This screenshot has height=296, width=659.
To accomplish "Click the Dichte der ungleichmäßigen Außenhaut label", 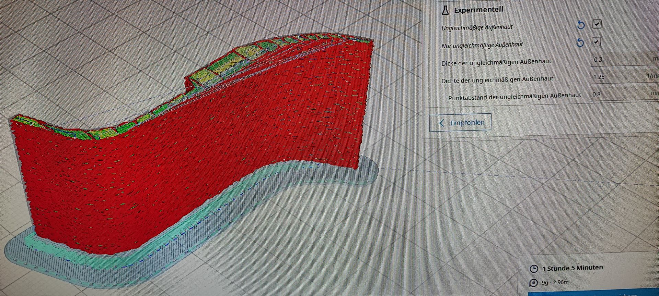I will tap(497, 80).
